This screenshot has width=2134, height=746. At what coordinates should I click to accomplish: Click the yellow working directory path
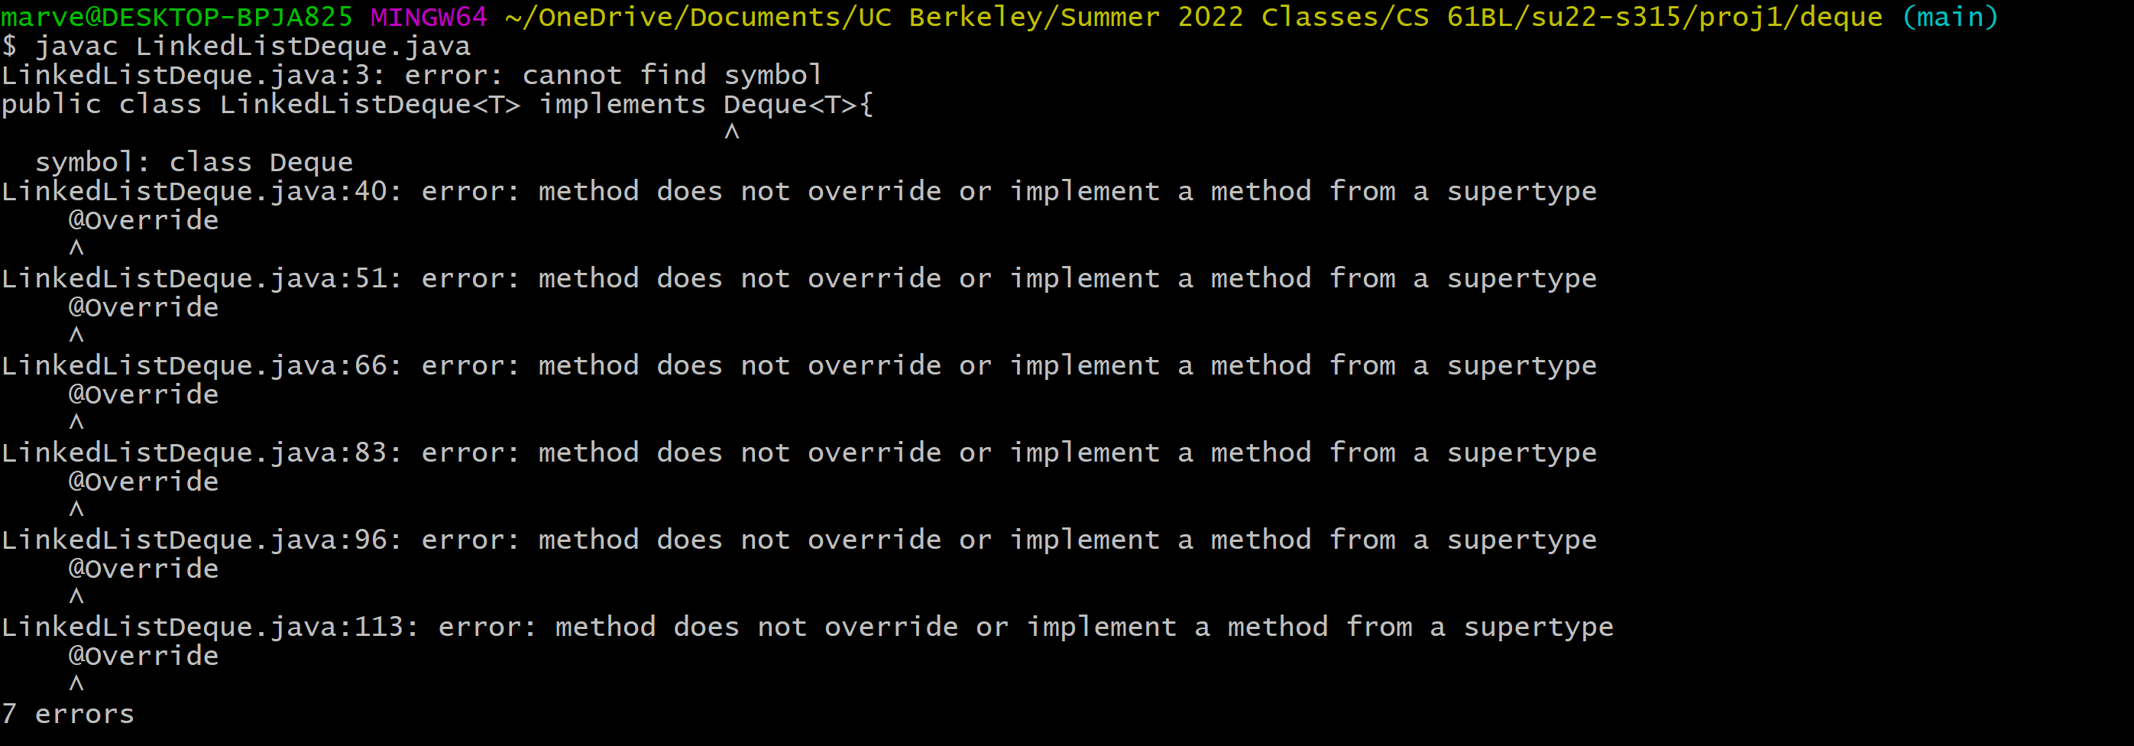pos(1193,17)
